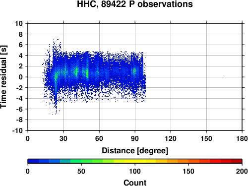The image size is (248, 186).
Task: Click the Count colorbar label
Action: click(135, 183)
